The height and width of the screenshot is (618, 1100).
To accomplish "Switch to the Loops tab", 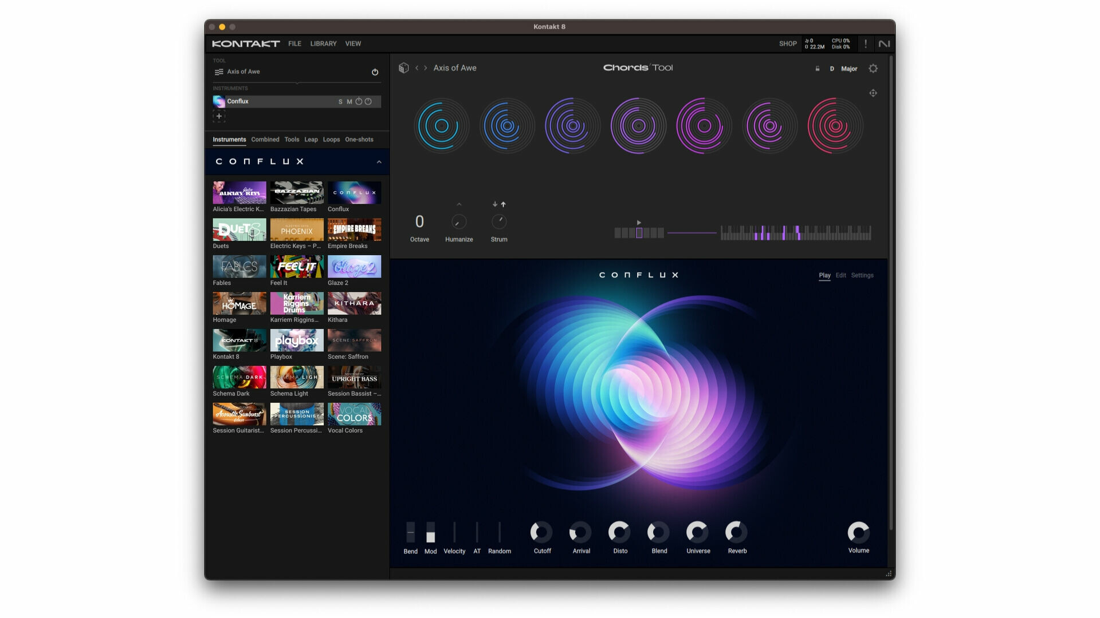I will 331,140.
